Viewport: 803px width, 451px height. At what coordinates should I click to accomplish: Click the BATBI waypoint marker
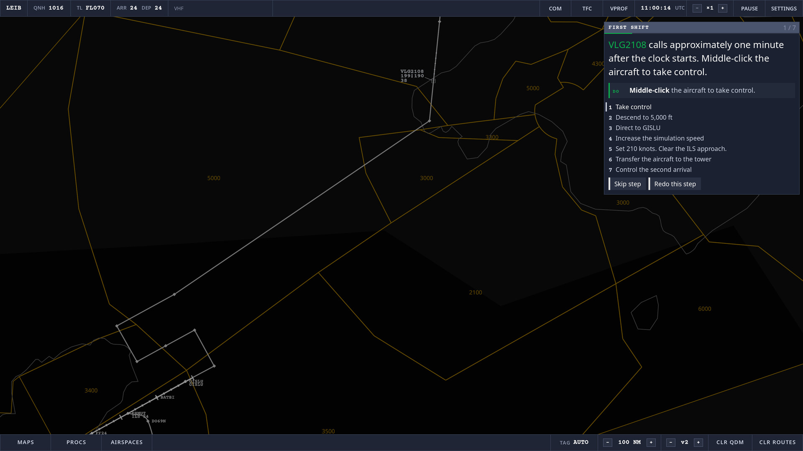pos(157,397)
